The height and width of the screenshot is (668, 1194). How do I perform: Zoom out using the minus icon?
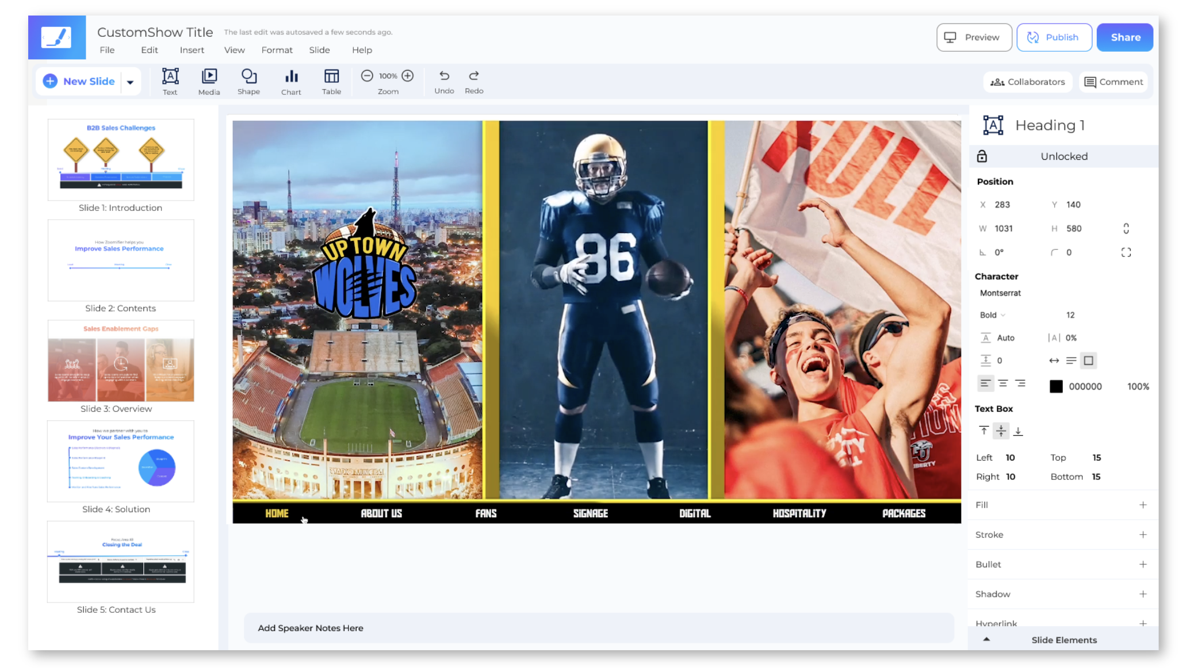click(x=368, y=75)
